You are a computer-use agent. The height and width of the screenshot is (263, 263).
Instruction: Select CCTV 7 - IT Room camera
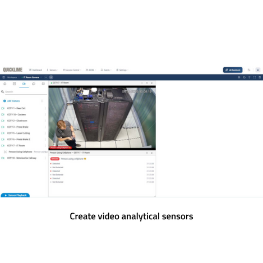coord(16,145)
